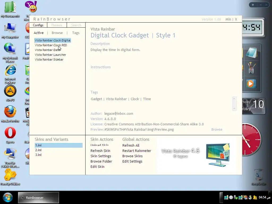
Task: Click the right arrow atop the sidebar
Action: (x=266, y=5)
